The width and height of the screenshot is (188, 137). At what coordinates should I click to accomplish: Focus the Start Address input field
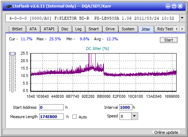point(52,107)
